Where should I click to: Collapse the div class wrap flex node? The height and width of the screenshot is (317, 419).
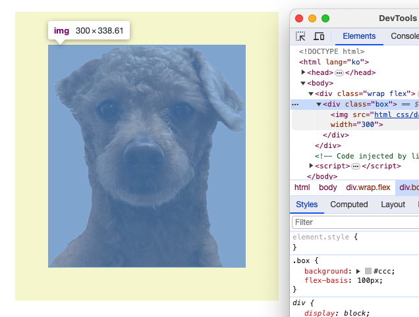click(x=311, y=93)
